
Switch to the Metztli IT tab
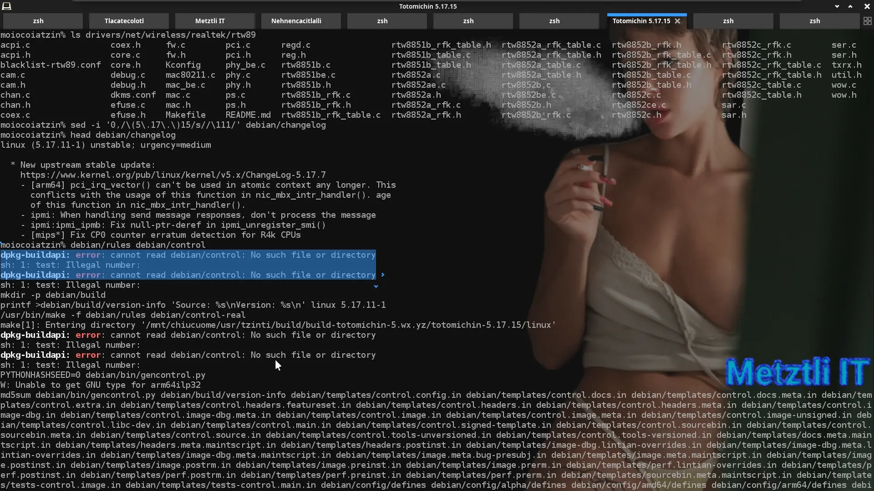coord(210,21)
